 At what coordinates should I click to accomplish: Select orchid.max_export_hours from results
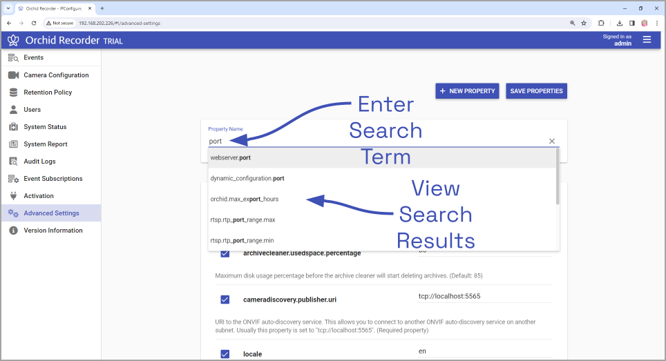click(x=382, y=199)
